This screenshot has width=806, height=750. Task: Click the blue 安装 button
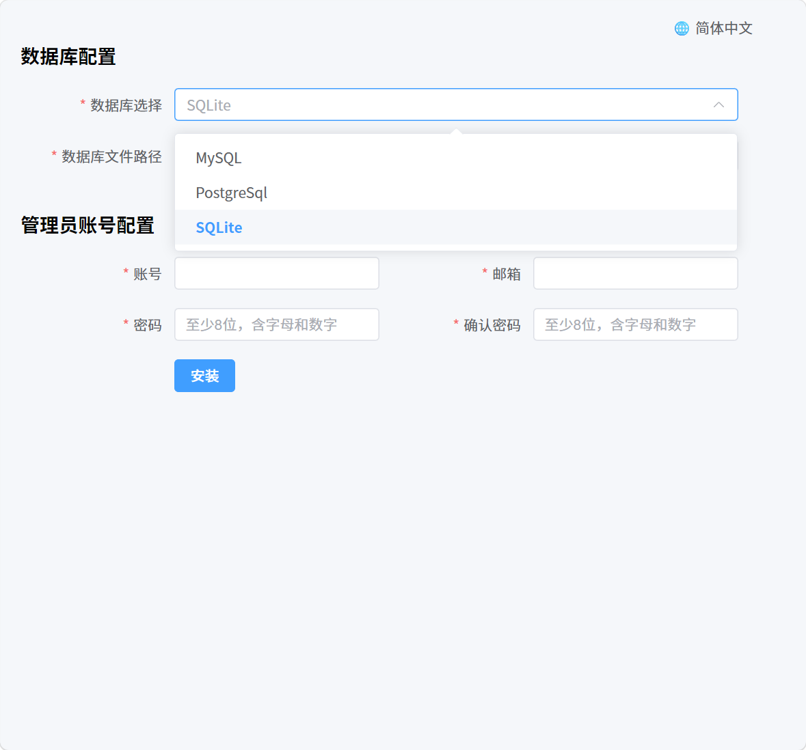[x=204, y=376]
